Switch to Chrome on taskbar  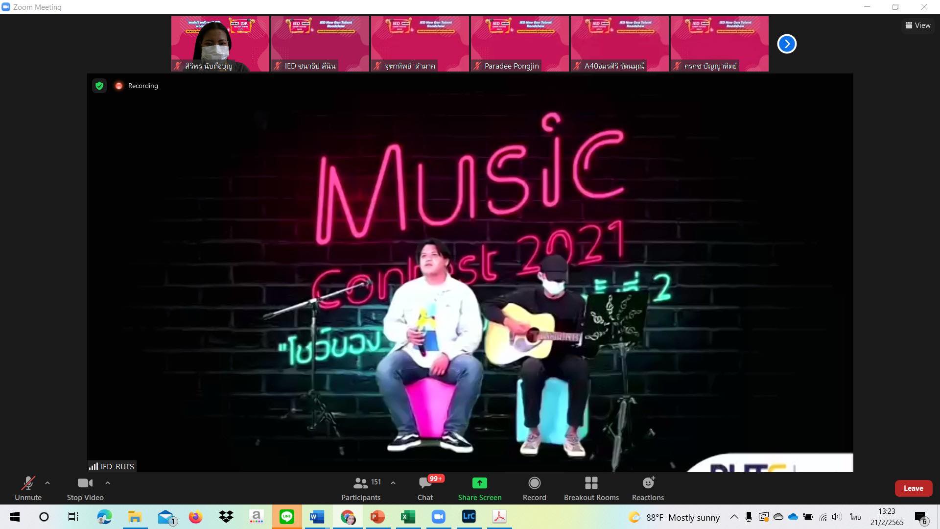348,517
